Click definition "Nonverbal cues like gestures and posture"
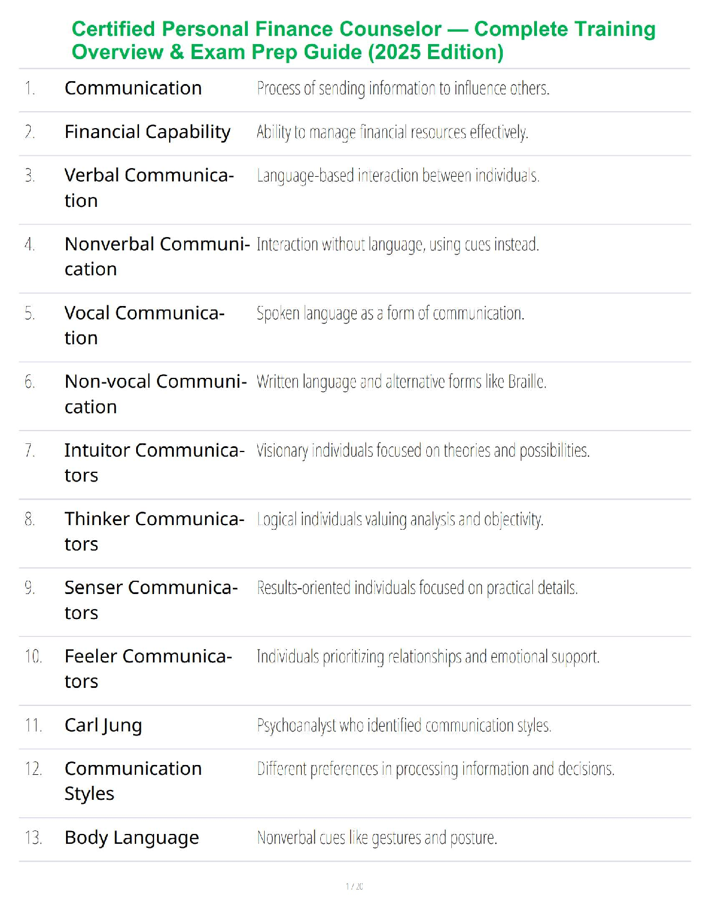 (377, 838)
